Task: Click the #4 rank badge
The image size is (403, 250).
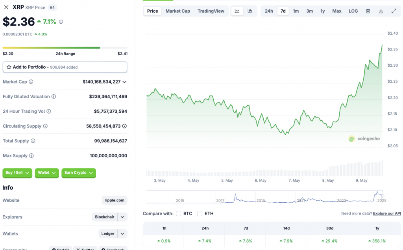Action: pyautogui.click(x=52, y=7)
